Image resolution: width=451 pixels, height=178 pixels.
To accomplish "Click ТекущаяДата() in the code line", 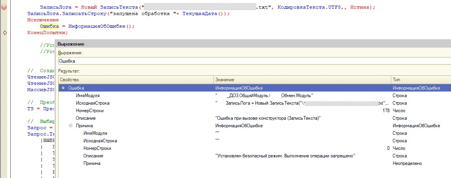I will pyautogui.click(x=205, y=14).
